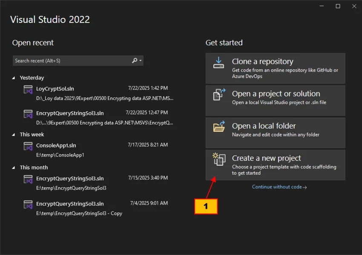The image size is (362, 255).
Task: Open the search filter dropdown arrow
Action: pyautogui.click(x=141, y=61)
